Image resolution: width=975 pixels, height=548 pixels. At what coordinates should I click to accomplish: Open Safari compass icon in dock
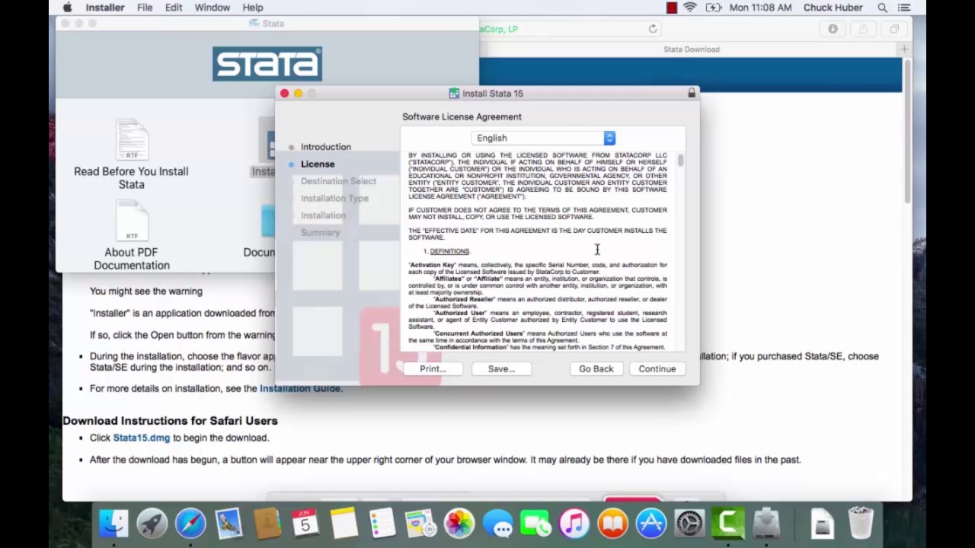point(190,524)
